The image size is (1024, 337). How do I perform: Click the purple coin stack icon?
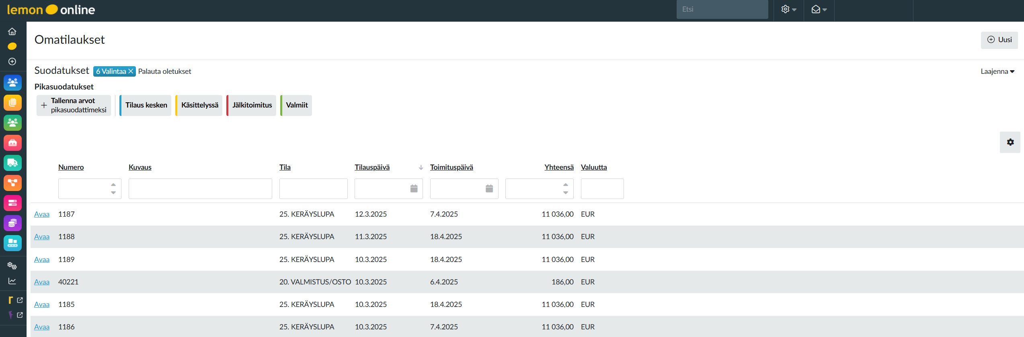[12, 223]
